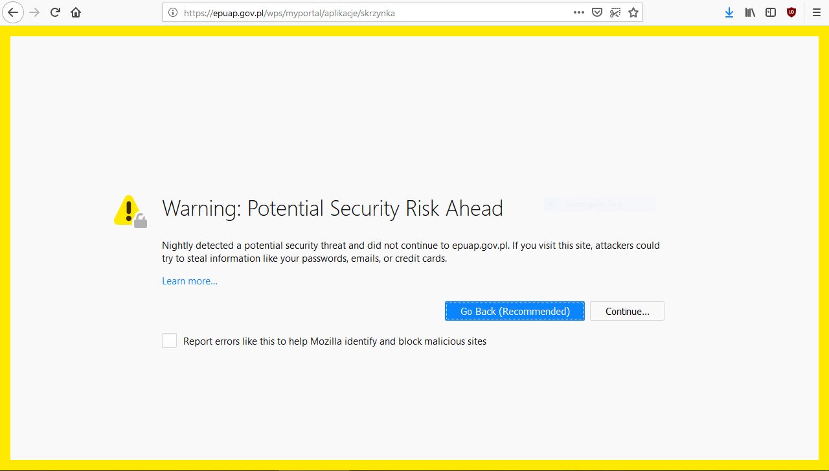Go to the Home page

coord(76,12)
